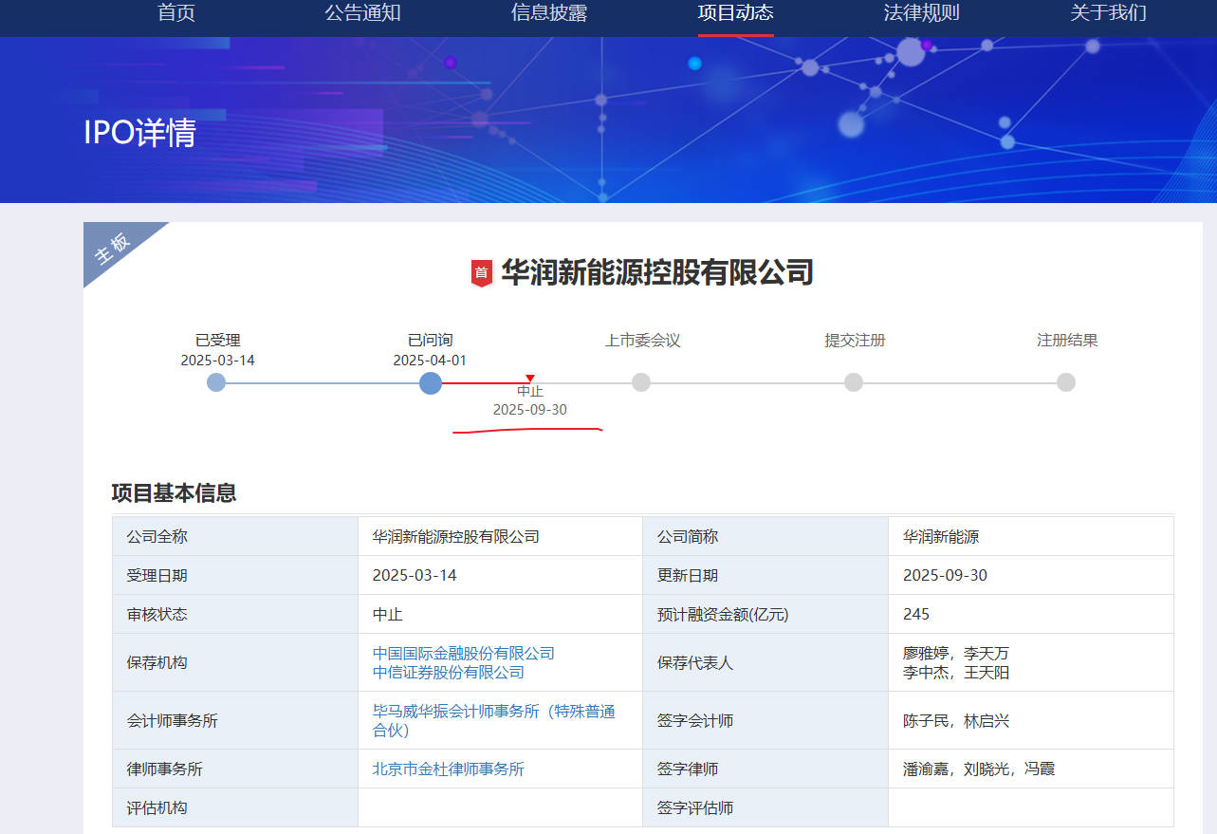
Task: Select the 提交注册 timeline node
Action: coord(854,382)
